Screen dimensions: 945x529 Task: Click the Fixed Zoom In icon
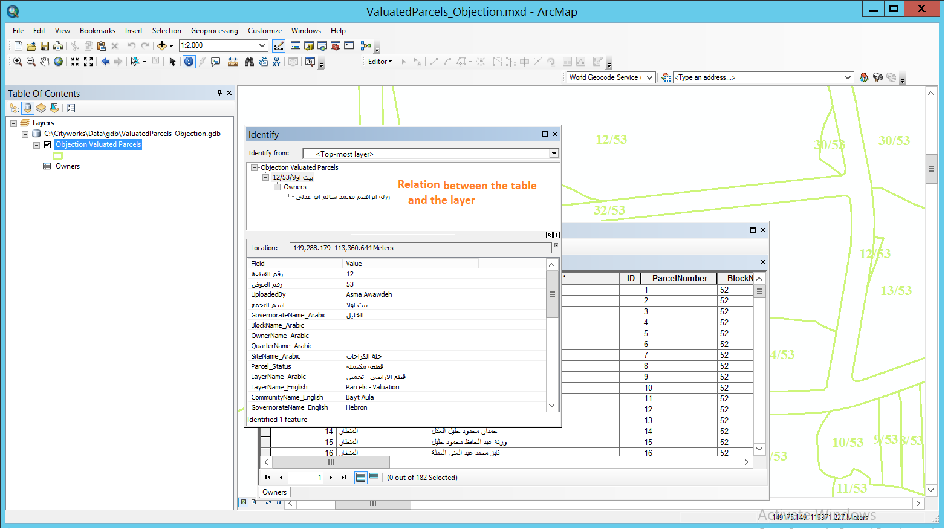pos(75,62)
